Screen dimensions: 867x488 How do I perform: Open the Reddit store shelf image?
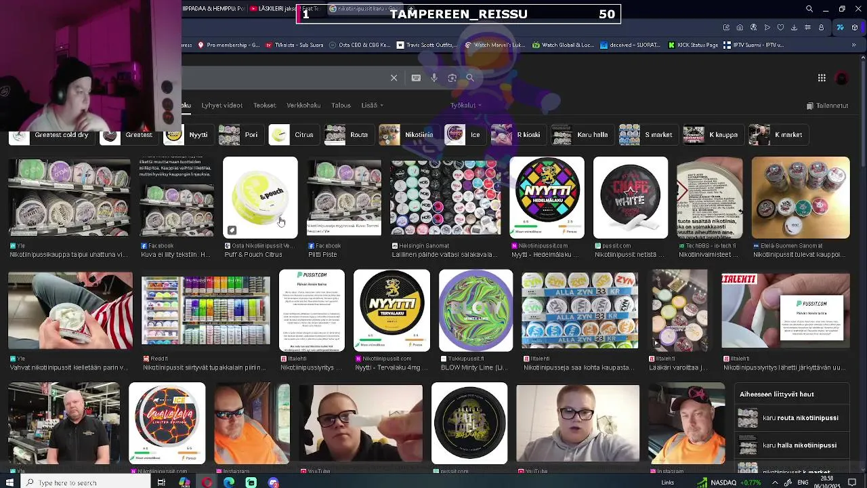tap(205, 310)
